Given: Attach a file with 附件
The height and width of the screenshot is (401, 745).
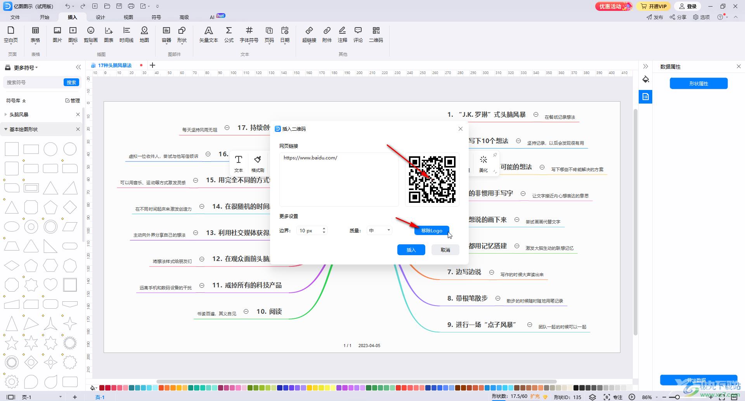Looking at the screenshot, I should 327,35.
